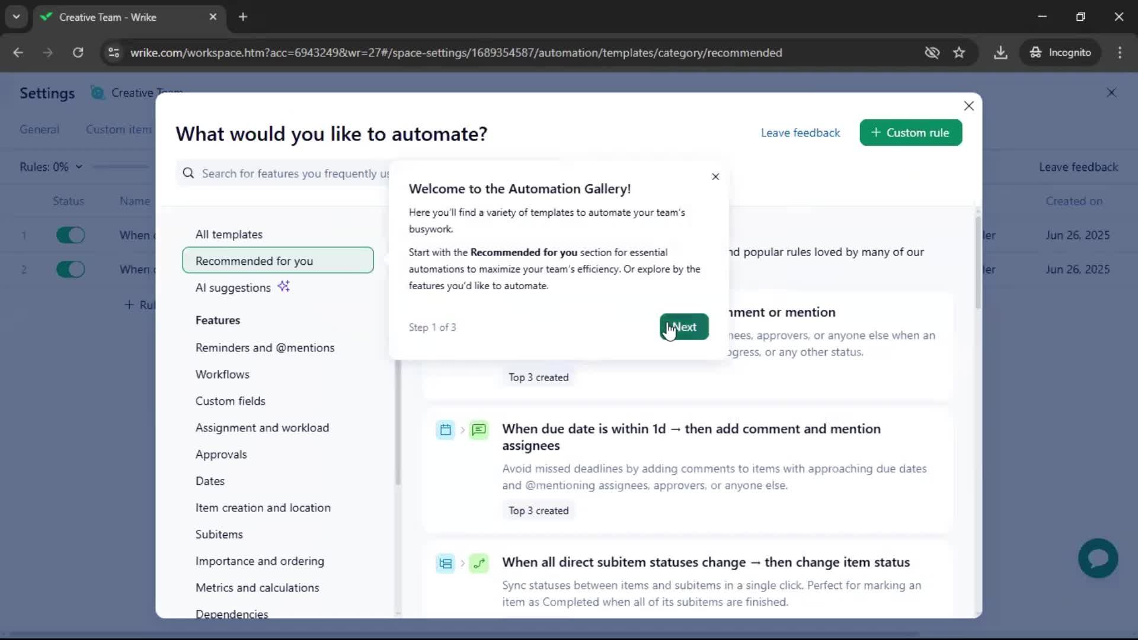Open Assignment and workload category
Image resolution: width=1138 pixels, height=640 pixels.
(x=262, y=428)
